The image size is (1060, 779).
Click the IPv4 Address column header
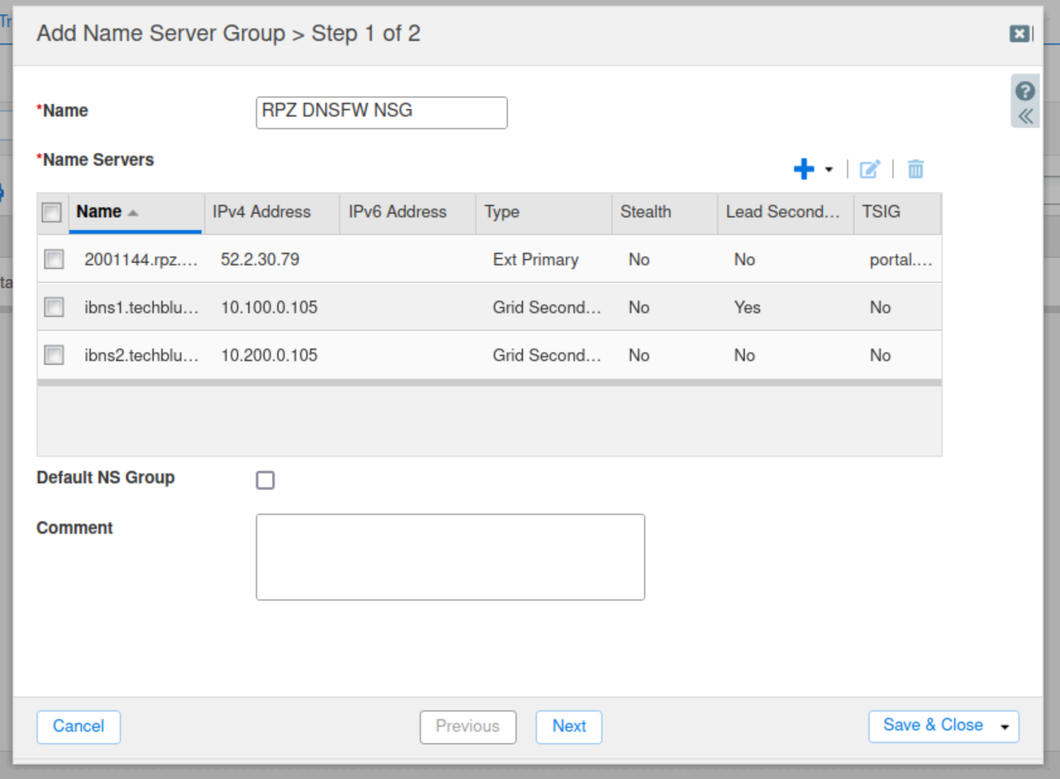pos(262,212)
